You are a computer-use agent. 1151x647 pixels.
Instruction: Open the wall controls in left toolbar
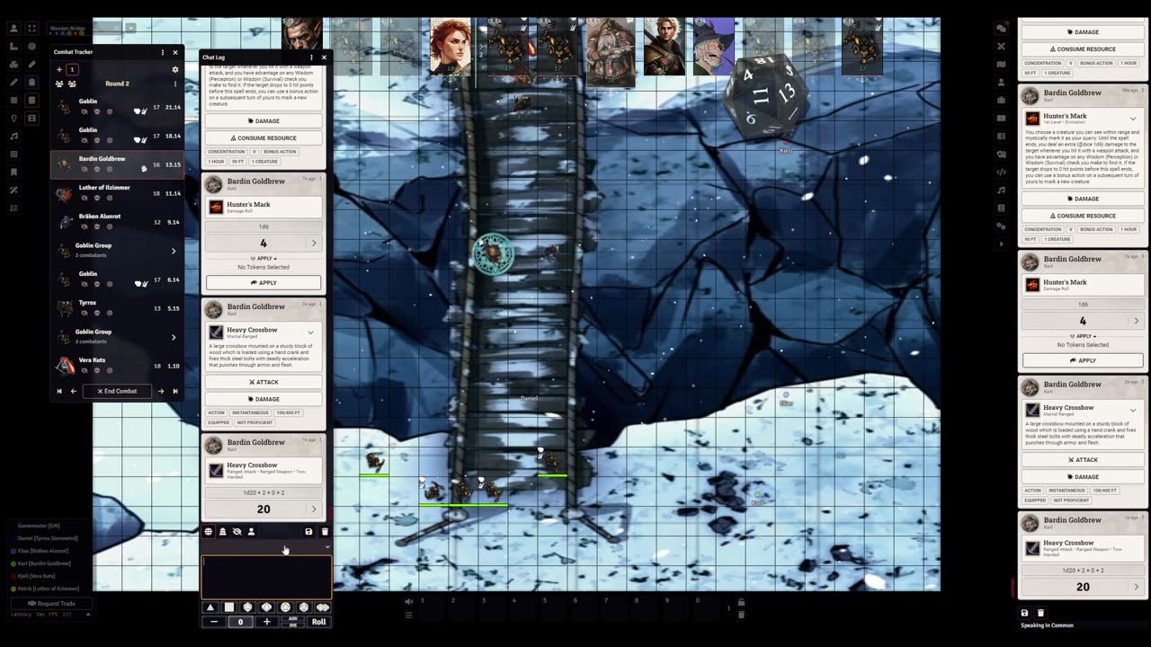click(x=13, y=101)
